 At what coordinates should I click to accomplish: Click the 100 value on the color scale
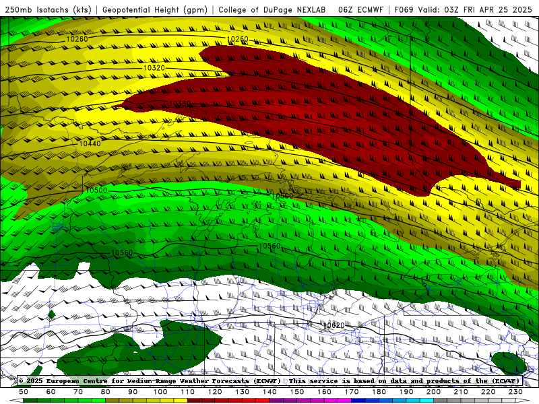(160, 392)
